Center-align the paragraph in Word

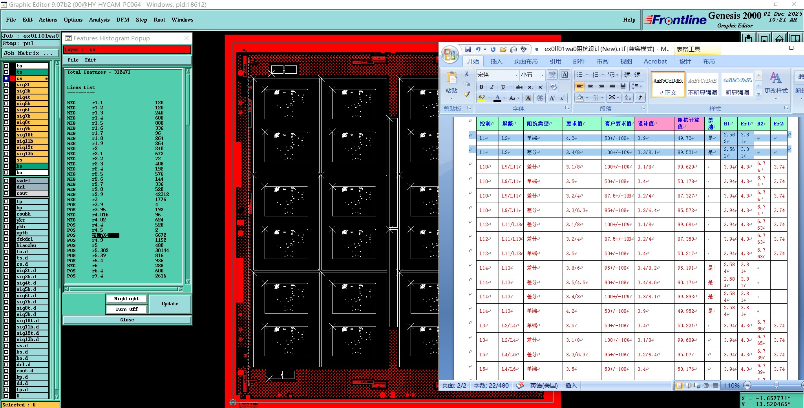tap(590, 86)
